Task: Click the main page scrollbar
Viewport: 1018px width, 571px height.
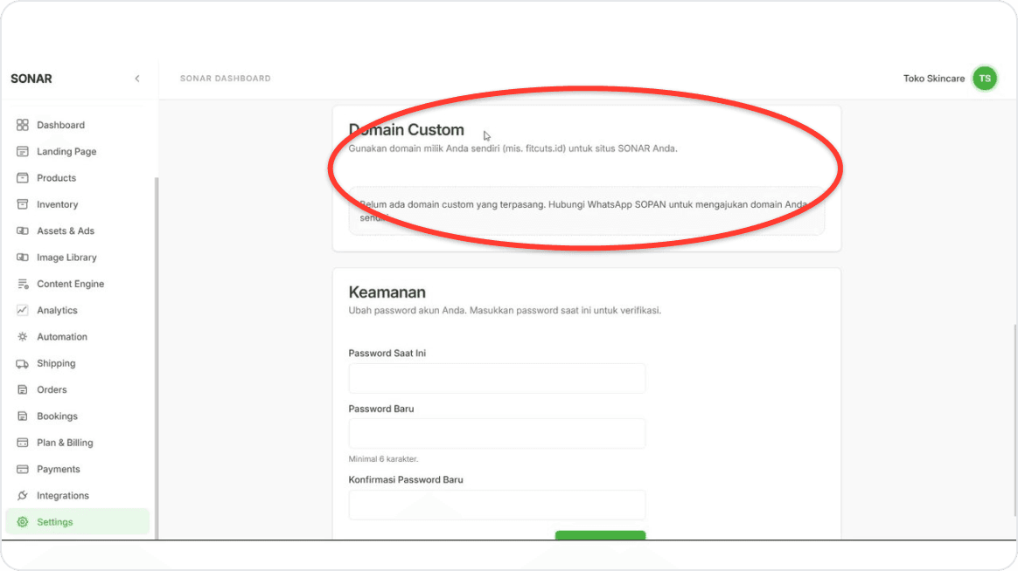Action: [x=1015, y=420]
